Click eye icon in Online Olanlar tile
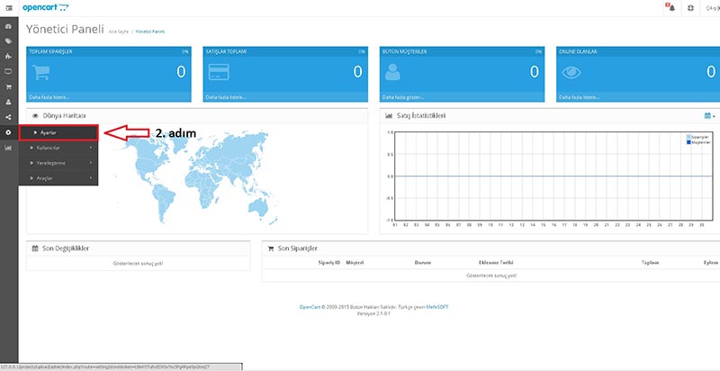 tap(571, 73)
